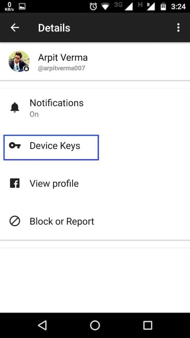Tap the battery indicator in status bar
The image size is (190, 338).
[x=163, y=7]
